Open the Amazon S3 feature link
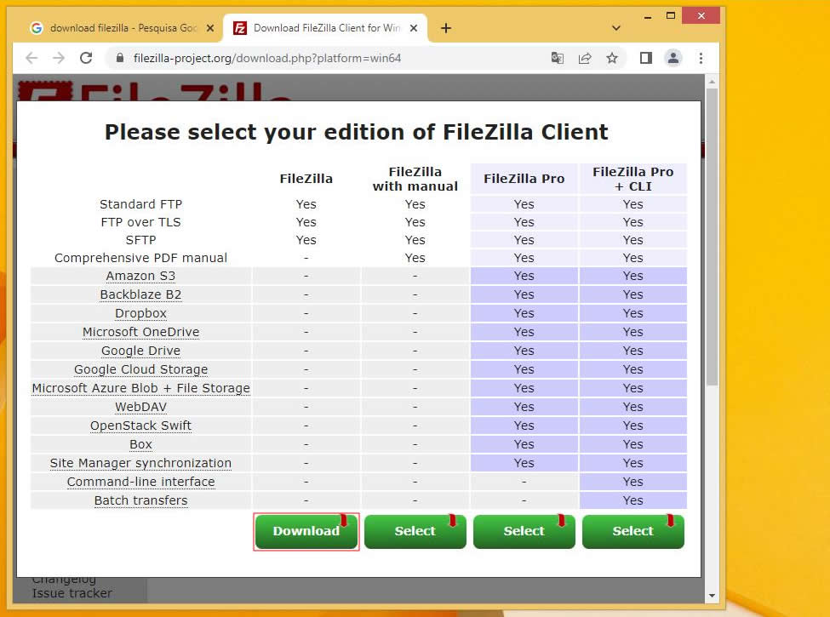The height and width of the screenshot is (617, 830). 141,276
